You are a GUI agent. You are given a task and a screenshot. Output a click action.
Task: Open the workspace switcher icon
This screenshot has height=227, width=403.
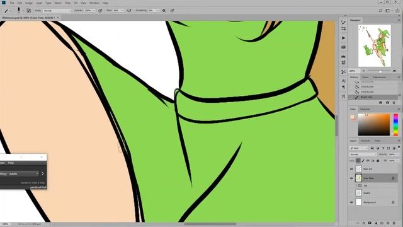388,11
